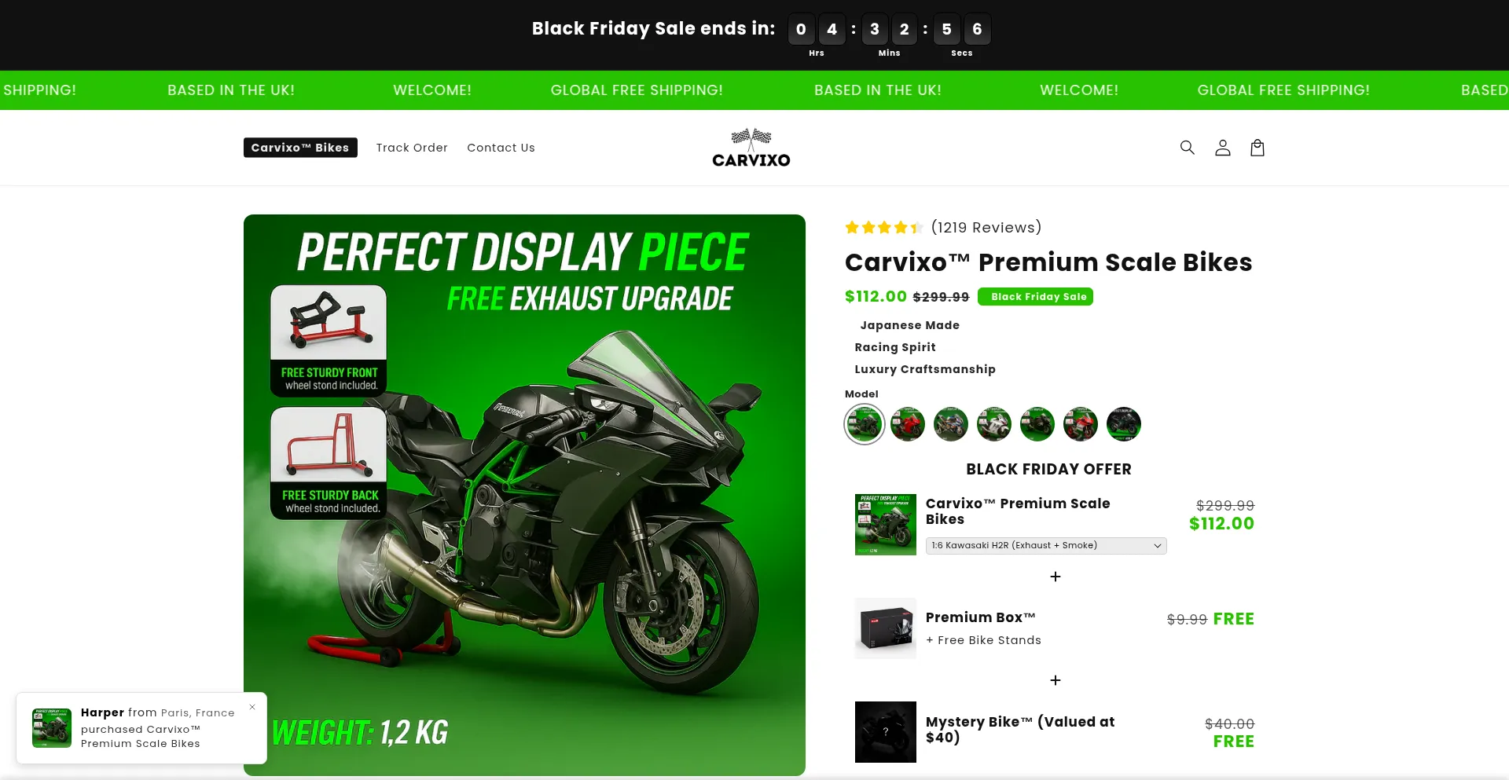Open the account profile icon

tap(1222, 148)
